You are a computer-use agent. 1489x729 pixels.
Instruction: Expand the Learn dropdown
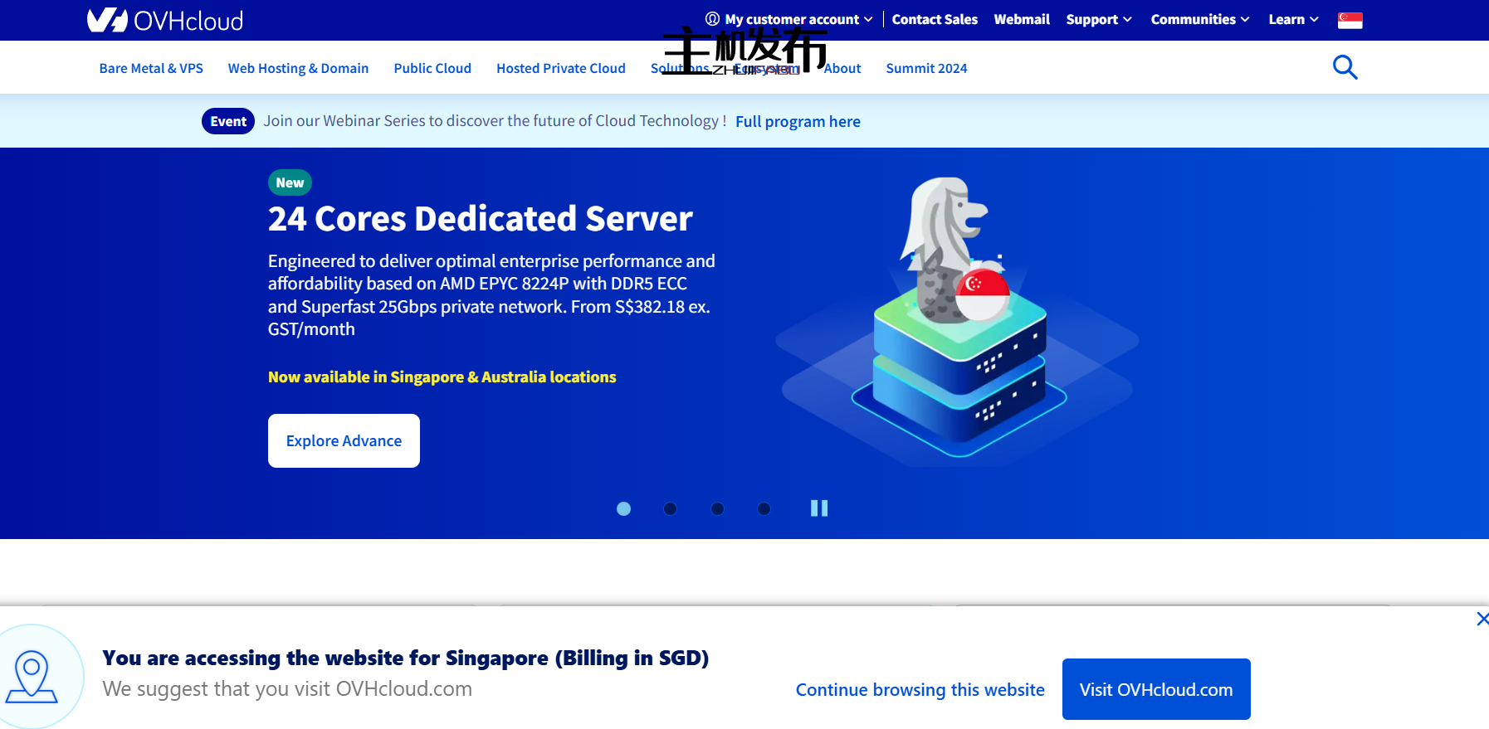tap(1293, 19)
